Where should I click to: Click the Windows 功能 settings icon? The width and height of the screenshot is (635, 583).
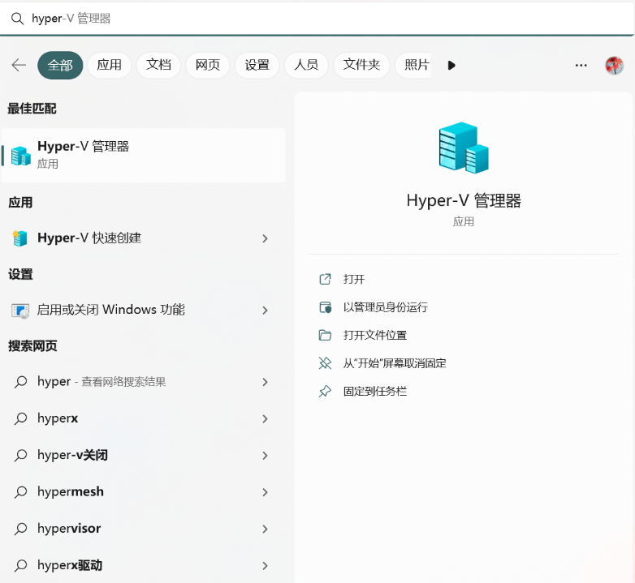pos(20,311)
